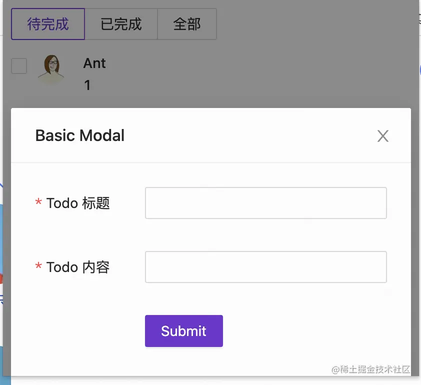
Task: Click the red asterisk beside Todo 内容
Action: [38, 267]
